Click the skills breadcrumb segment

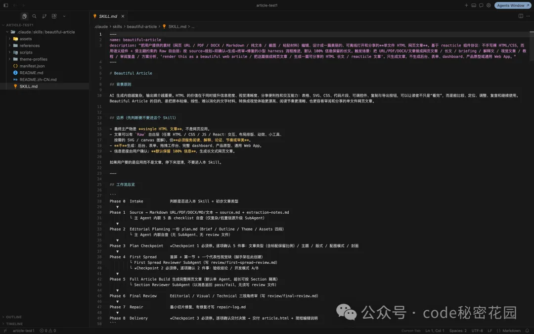(x=117, y=27)
